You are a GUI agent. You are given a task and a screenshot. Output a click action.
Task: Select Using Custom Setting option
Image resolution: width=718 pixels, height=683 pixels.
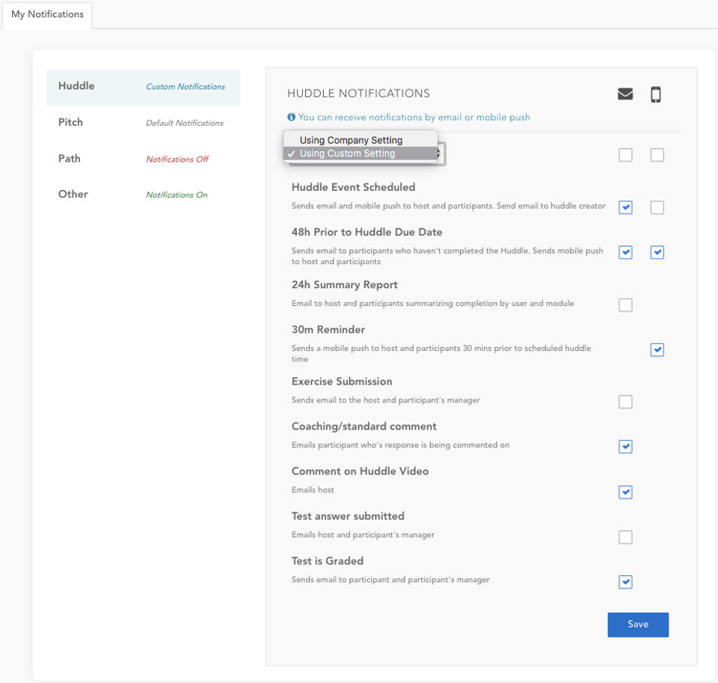click(347, 154)
